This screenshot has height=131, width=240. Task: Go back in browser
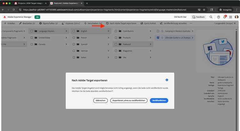pyautogui.click(x=3, y=10)
